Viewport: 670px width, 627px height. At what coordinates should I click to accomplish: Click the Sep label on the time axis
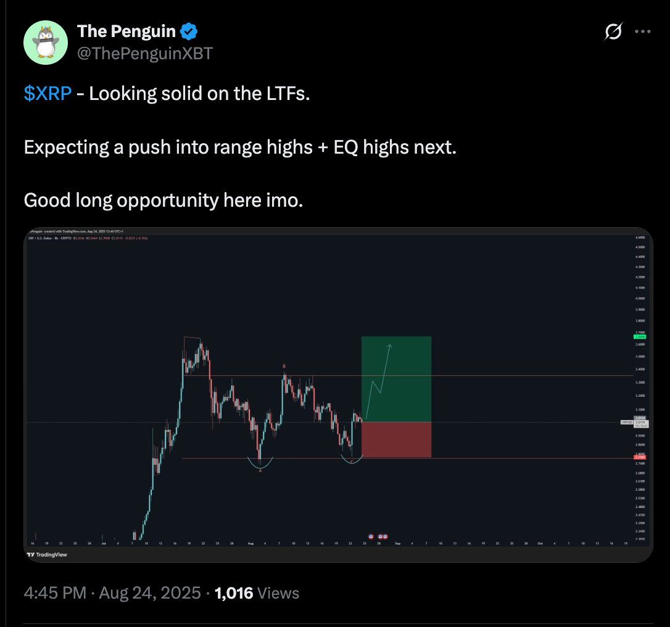click(x=399, y=543)
